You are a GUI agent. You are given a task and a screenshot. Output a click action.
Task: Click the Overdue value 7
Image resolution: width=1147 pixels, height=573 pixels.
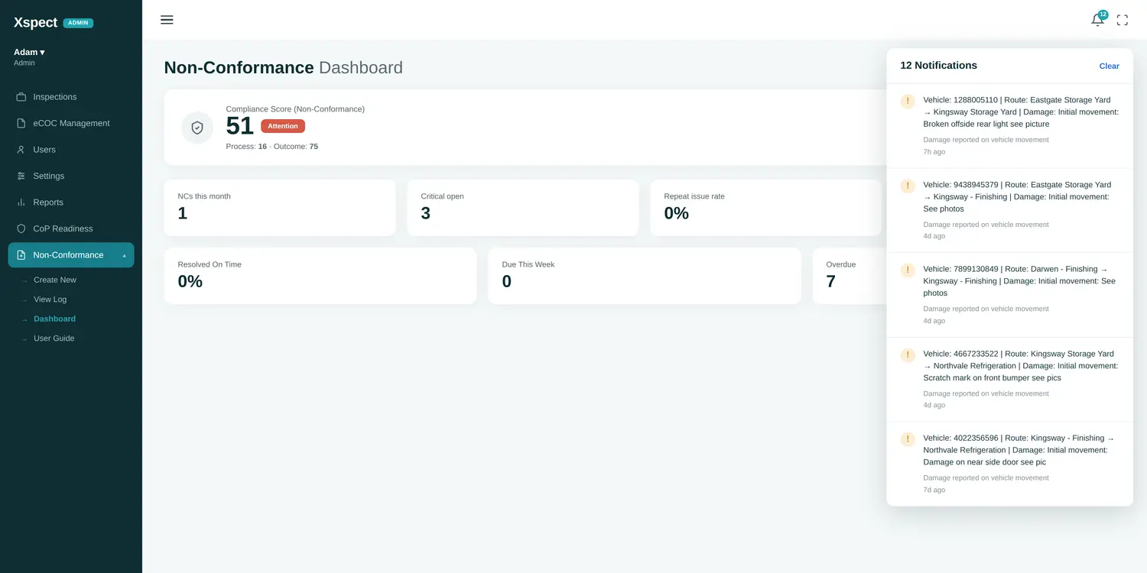[x=830, y=282]
